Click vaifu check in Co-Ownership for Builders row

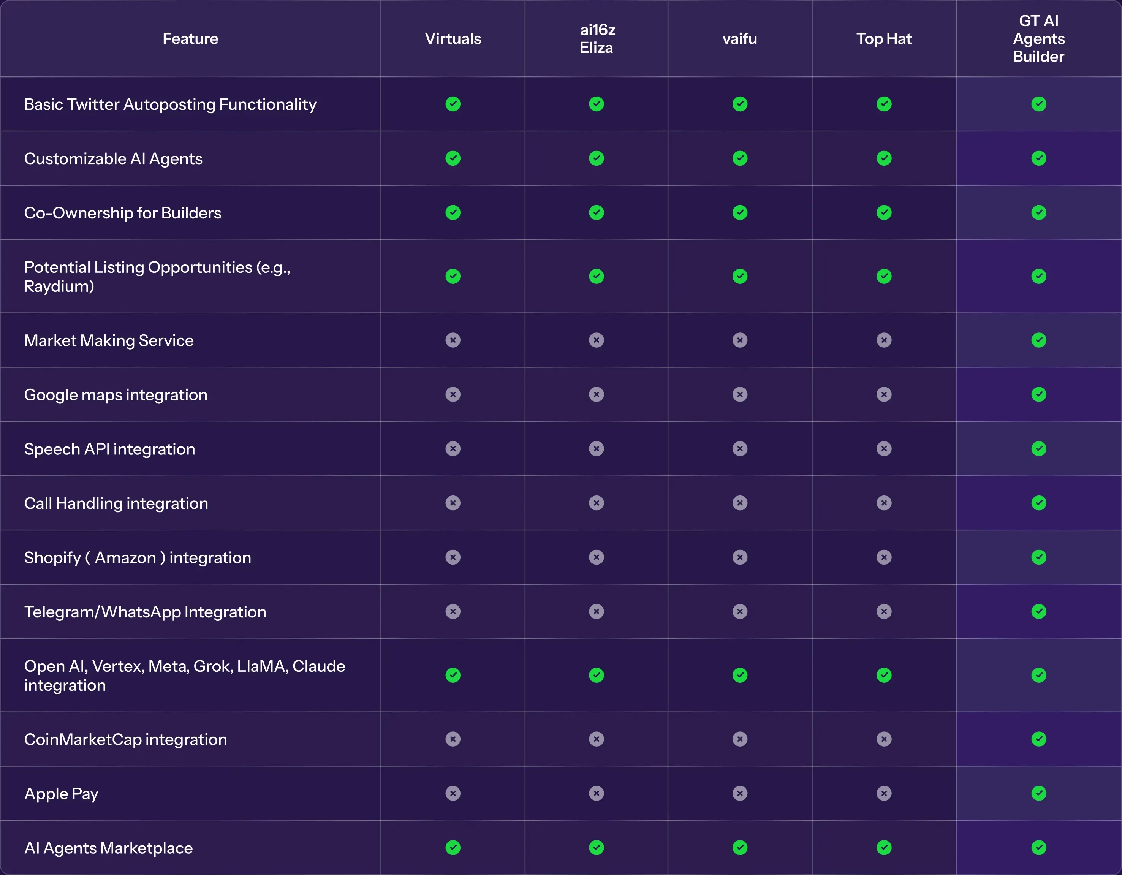point(740,213)
